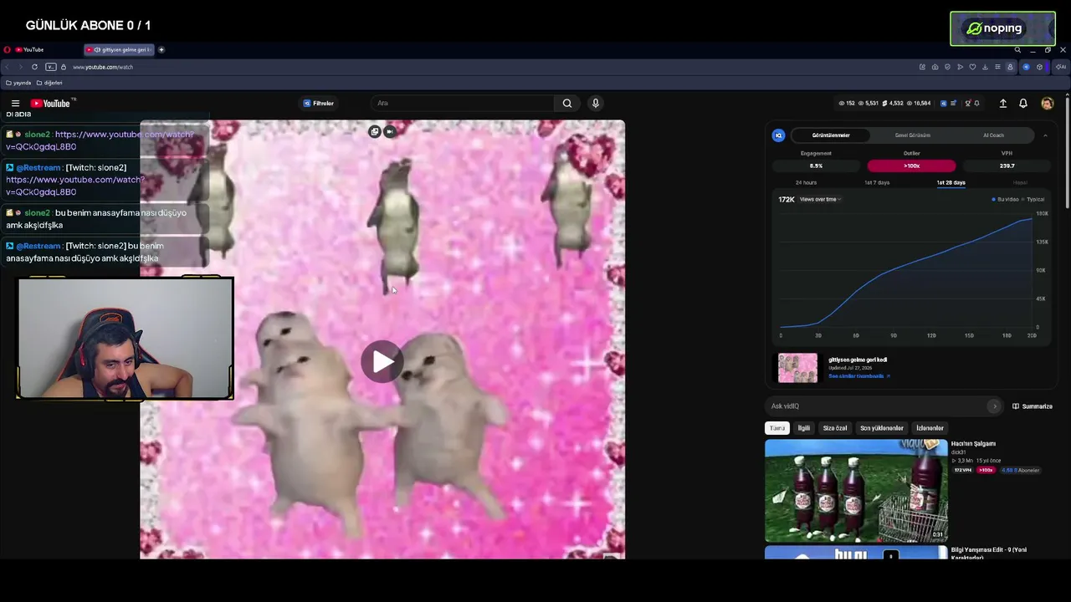Click the player icon in Opera toolbar
Image resolution: width=1071 pixels, height=602 pixels.
point(960,67)
